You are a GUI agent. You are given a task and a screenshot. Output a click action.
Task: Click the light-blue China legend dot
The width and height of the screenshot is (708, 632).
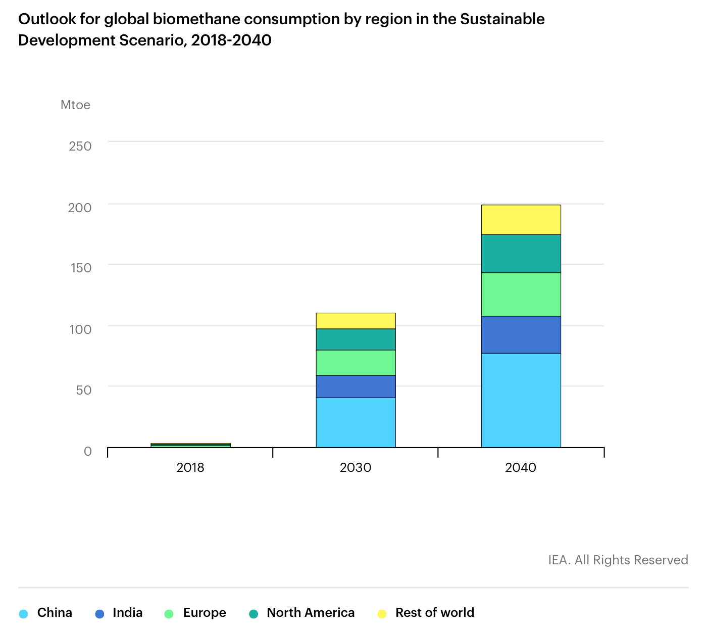pos(23,614)
